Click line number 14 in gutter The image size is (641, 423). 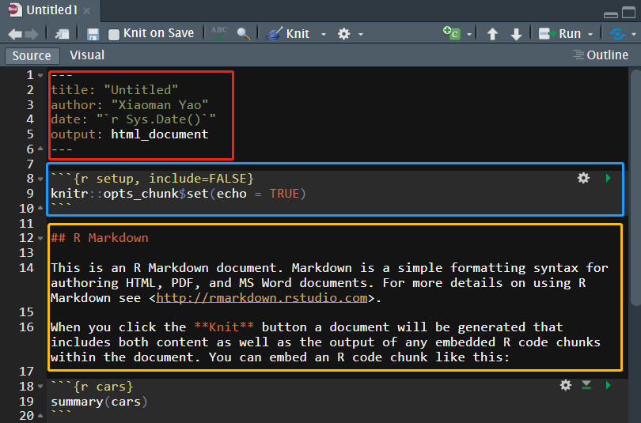(x=27, y=268)
